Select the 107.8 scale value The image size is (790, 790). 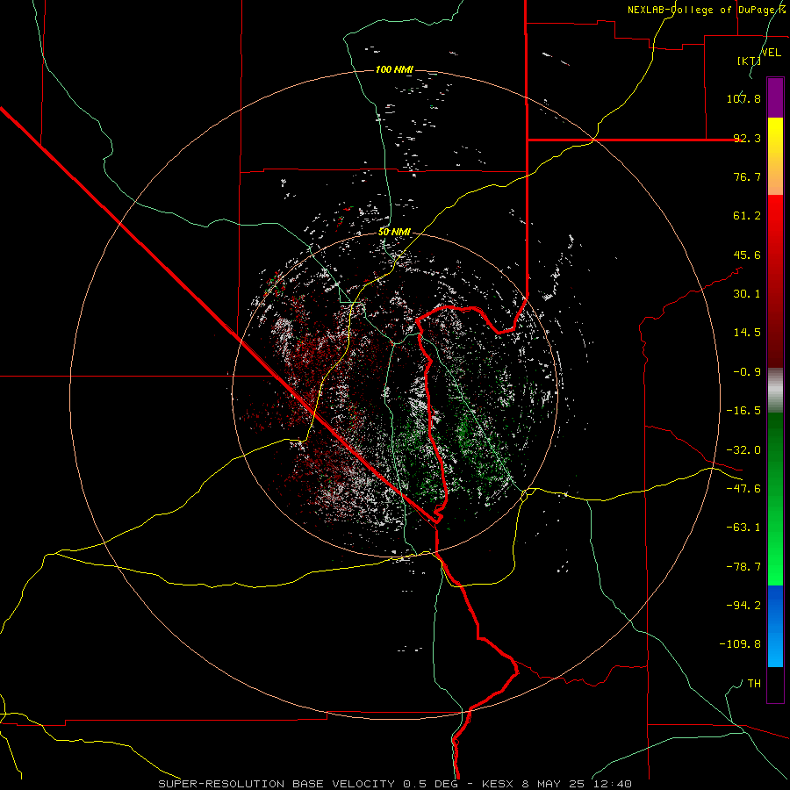click(743, 98)
